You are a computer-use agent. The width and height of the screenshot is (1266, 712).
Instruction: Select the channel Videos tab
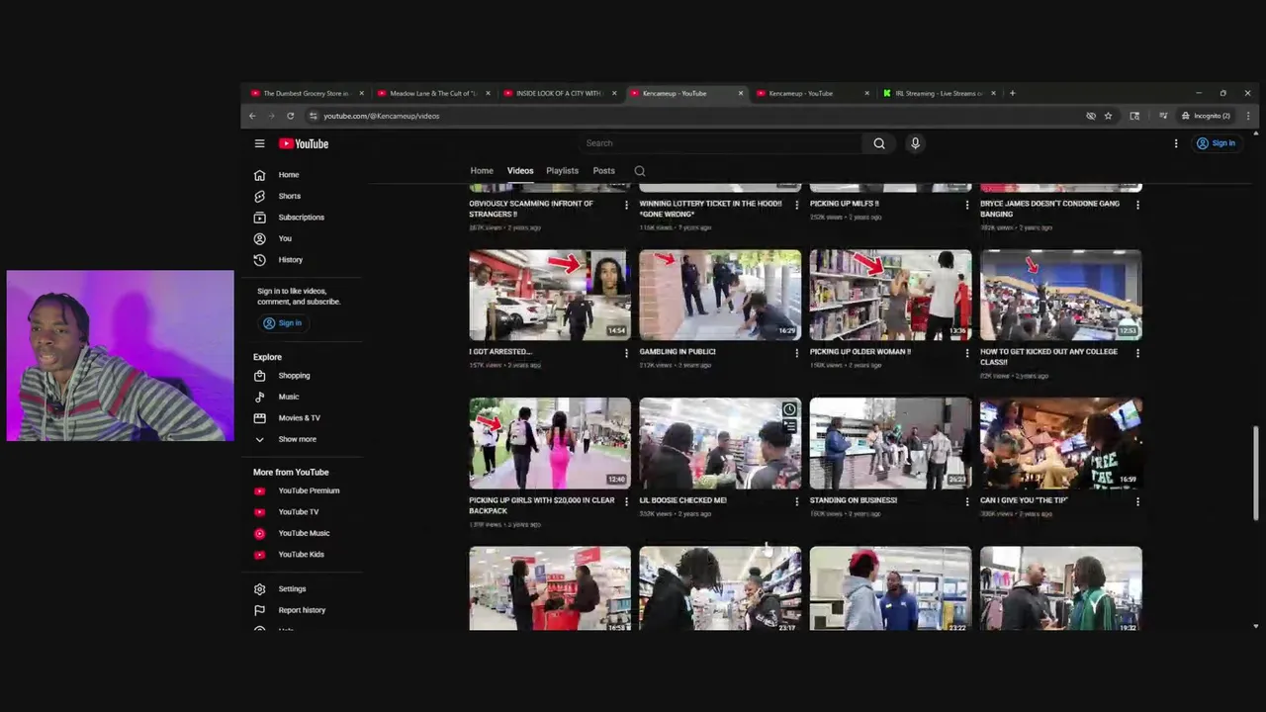[x=520, y=171]
